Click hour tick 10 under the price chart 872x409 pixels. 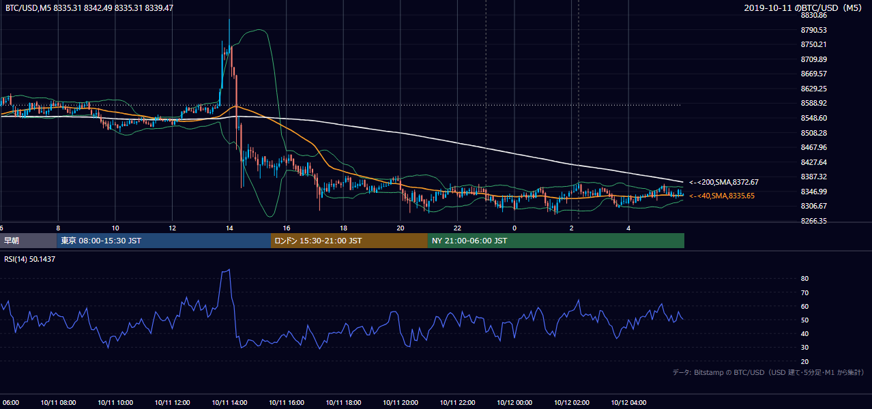(115, 228)
